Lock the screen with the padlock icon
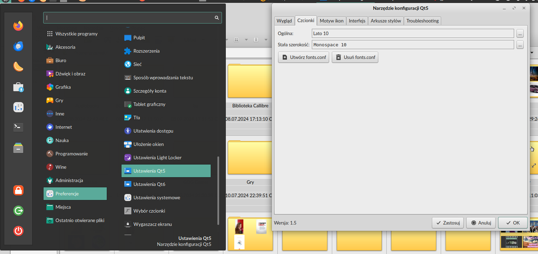The width and height of the screenshot is (538, 254). point(18,190)
